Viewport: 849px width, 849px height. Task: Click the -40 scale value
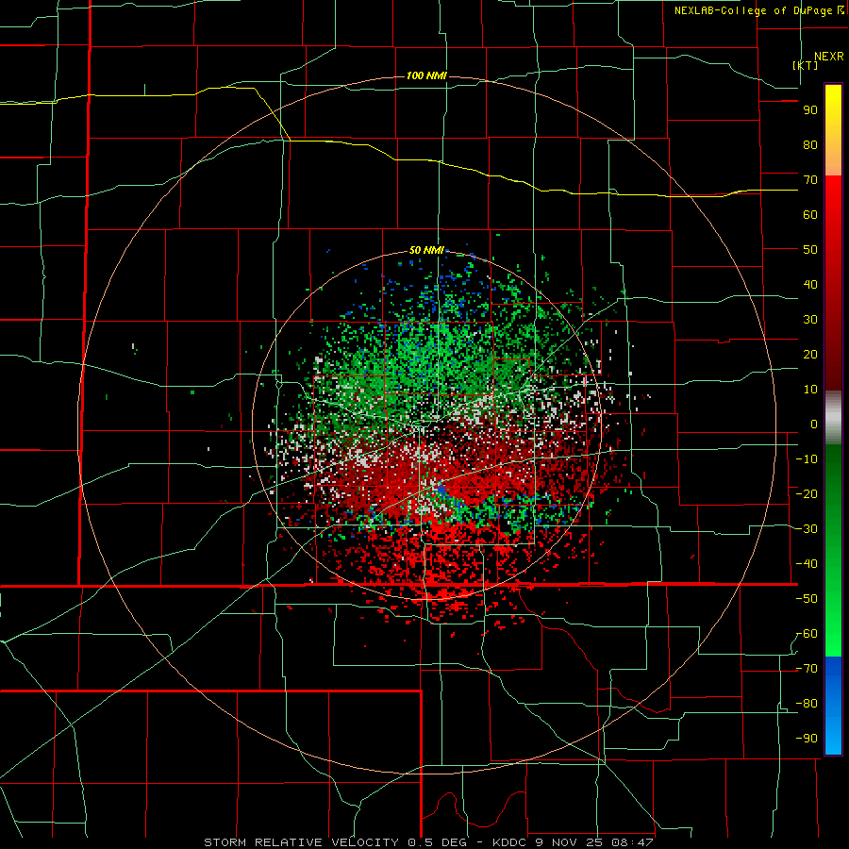tap(807, 564)
